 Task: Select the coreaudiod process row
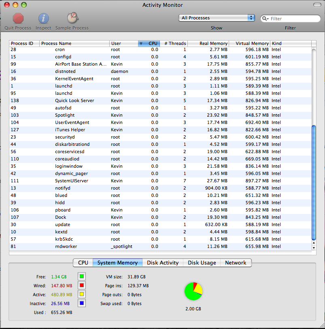(x=161, y=159)
